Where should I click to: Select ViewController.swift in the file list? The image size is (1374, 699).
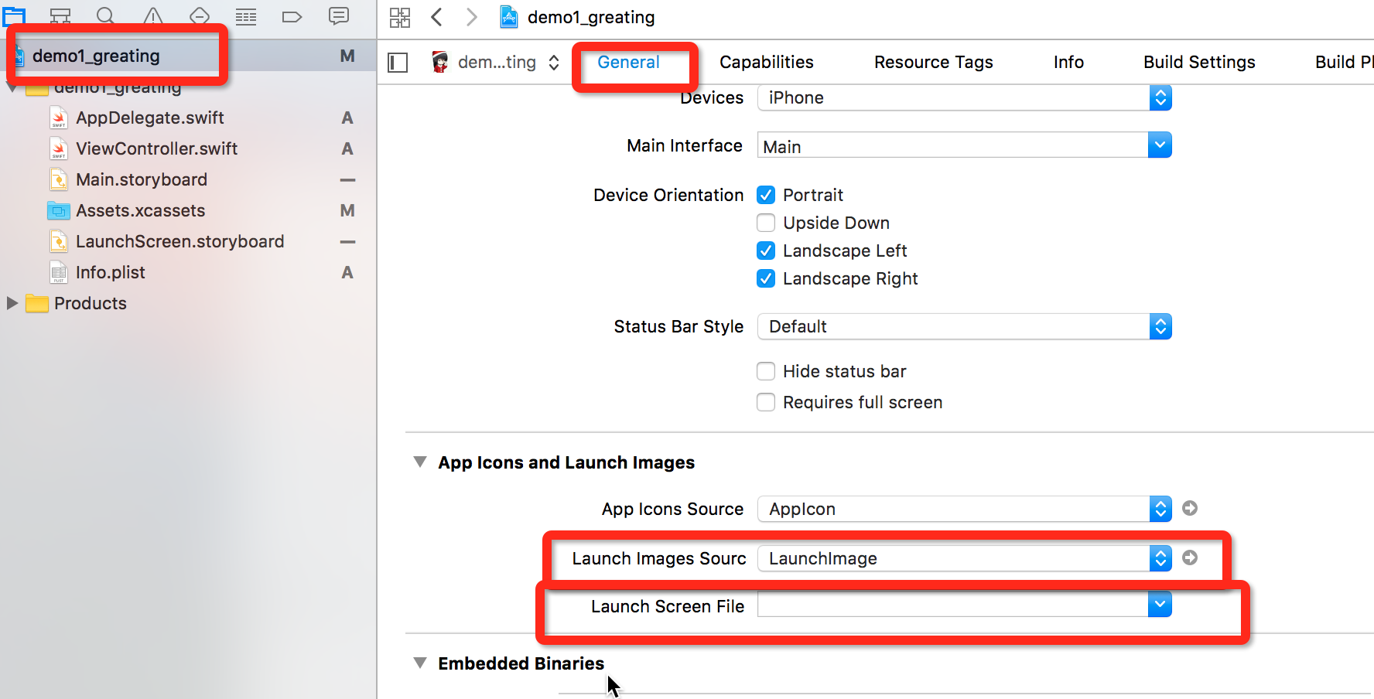pos(156,148)
